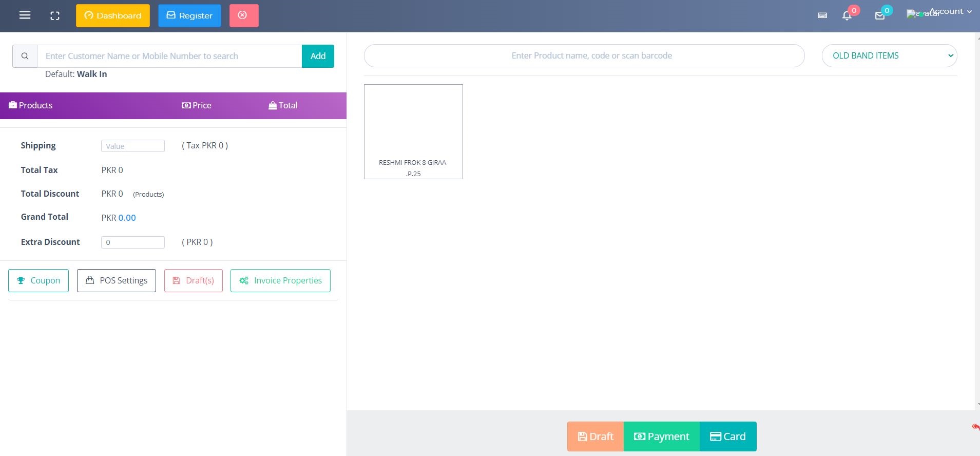980x456 pixels.
Task: Focus the product name or barcode field
Action: (x=584, y=55)
